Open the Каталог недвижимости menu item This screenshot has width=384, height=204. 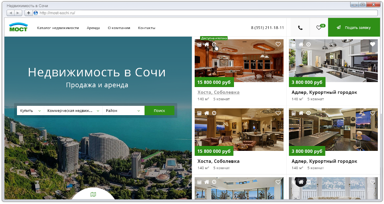[x=58, y=28]
